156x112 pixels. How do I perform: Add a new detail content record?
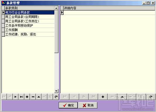coord(103,97)
